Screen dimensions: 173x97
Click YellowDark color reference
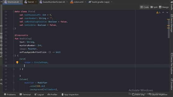tap(50, 89)
